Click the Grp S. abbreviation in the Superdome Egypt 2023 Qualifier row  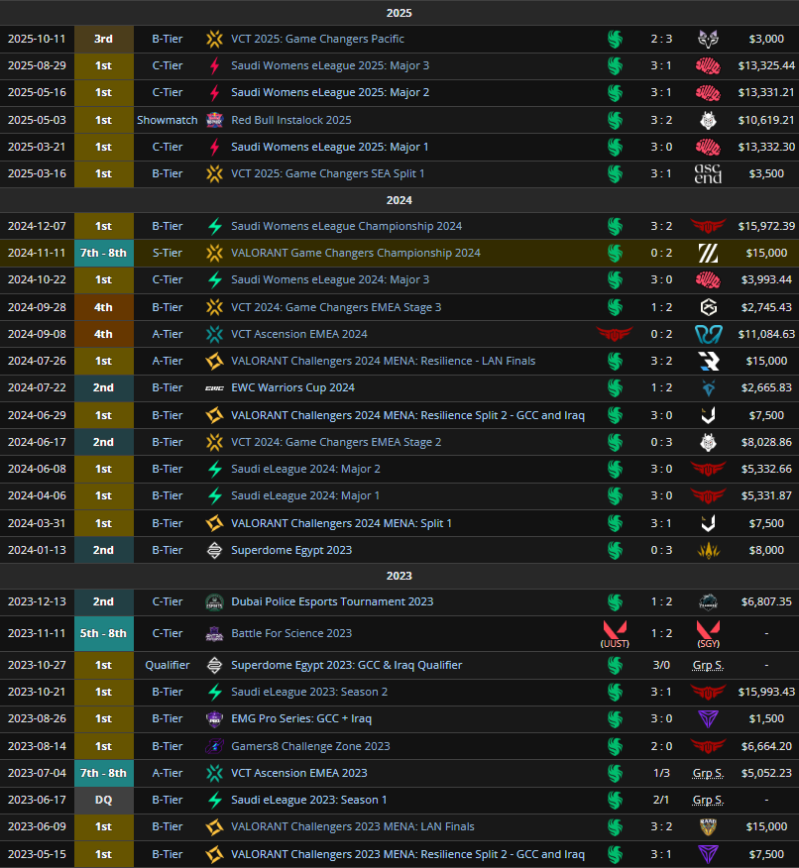coord(708,666)
